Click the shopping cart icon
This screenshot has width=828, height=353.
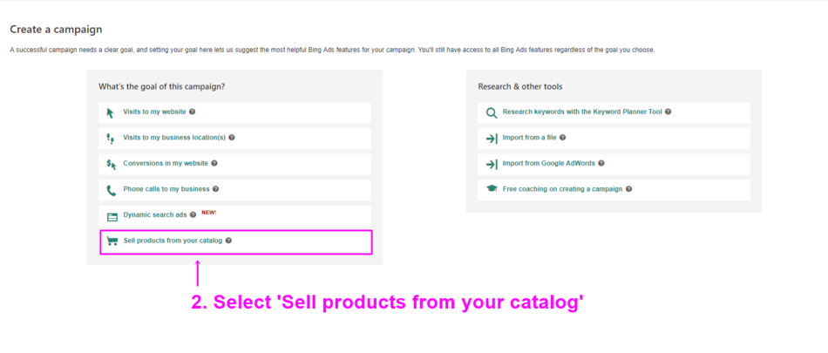point(112,241)
